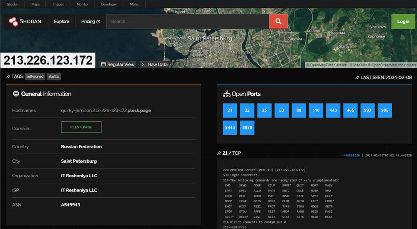Go to the Explore page
The image size is (417, 229).
[x=61, y=22]
